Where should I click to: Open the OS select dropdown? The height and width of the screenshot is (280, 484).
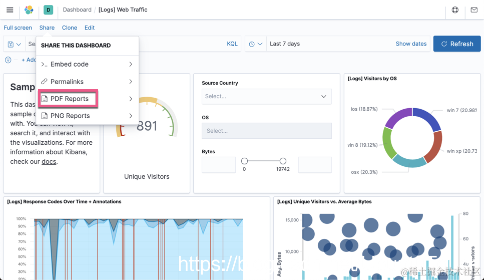267,131
